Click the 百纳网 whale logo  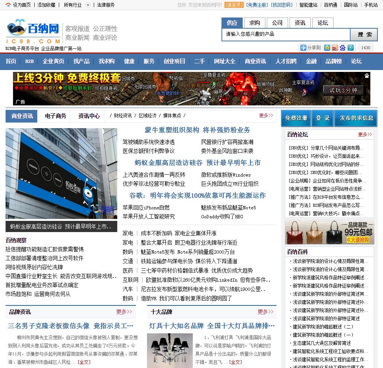click(33, 31)
